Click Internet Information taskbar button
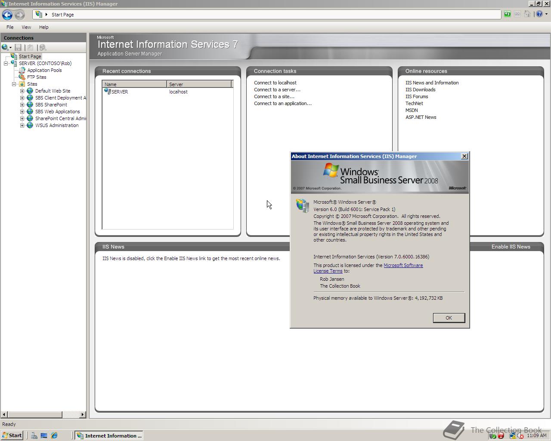Viewport: 551px width, 441px height. click(x=109, y=435)
